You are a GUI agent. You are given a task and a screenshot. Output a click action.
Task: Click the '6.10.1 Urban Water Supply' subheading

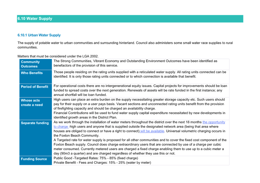click(x=39, y=35)
